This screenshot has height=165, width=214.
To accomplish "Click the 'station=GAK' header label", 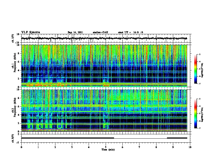I will coord(101,32).
